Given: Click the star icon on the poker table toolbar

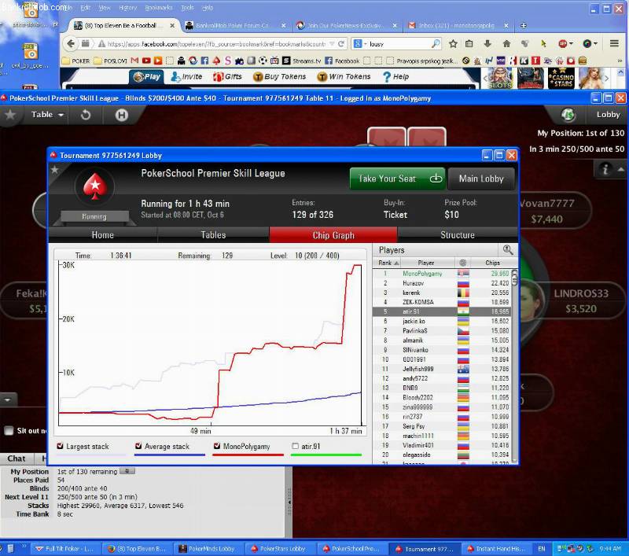Looking at the screenshot, I should (x=10, y=115).
